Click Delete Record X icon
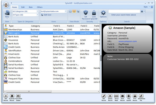This screenshot has height=105, width=156. pyautogui.click(x=110, y=96)
